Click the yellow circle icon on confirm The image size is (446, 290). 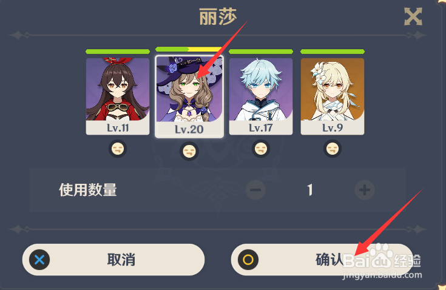(x=248, y=260)
